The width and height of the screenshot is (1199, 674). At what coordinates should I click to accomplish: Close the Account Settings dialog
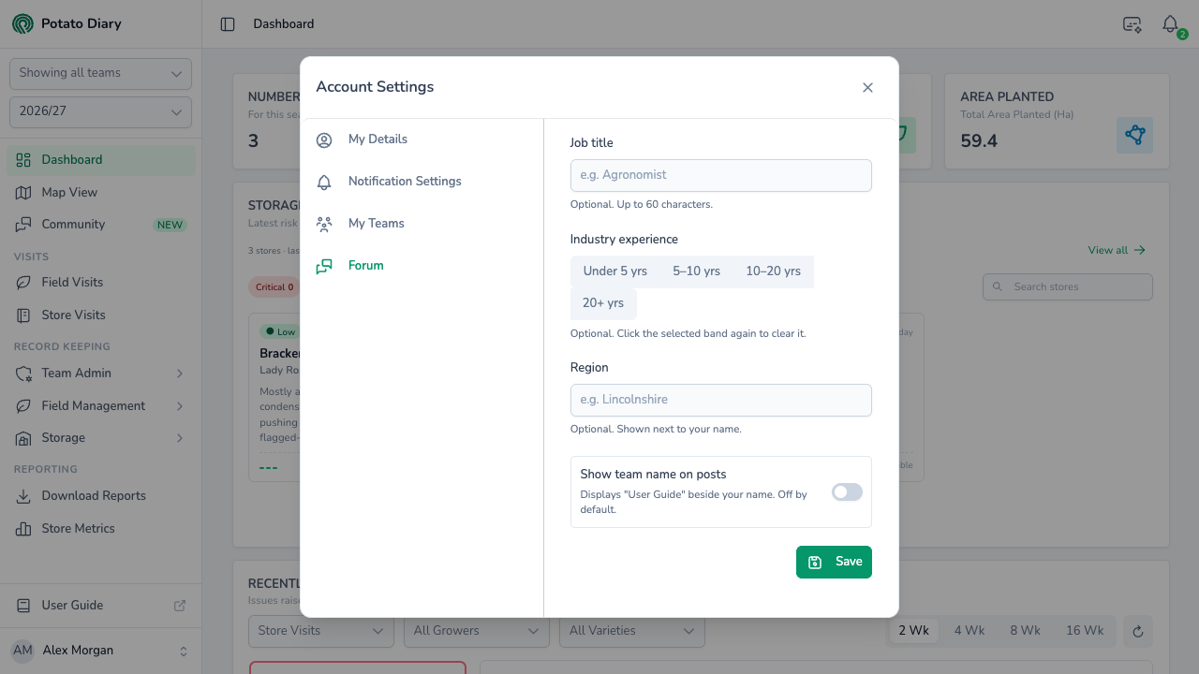pyautogui.click(x=867, y=87)
